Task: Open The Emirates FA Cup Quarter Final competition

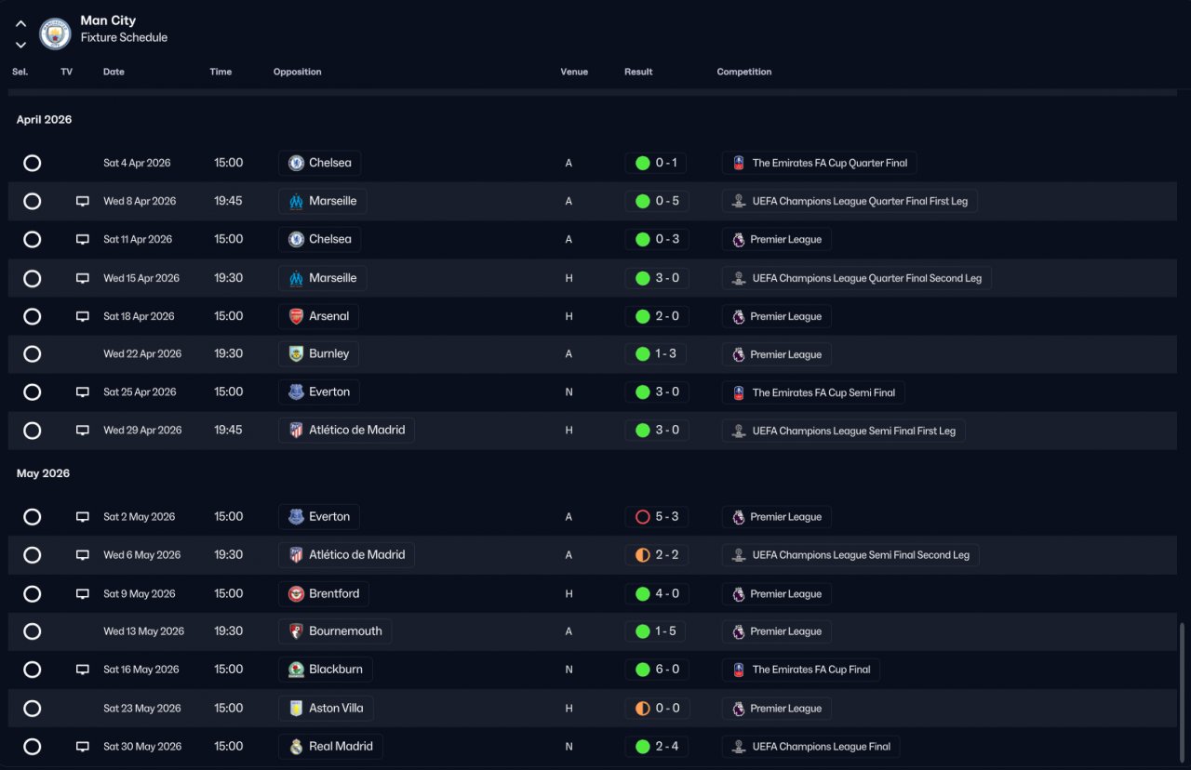Action: pos(819,163)
